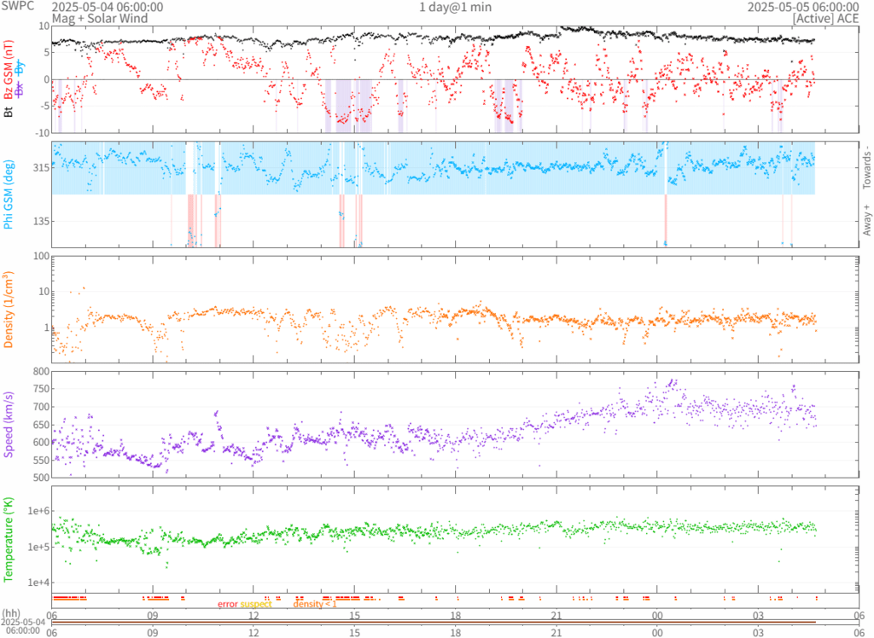This screenshot has height=638, width=874.
Task: Click the Phi GSM (deg) axis label
Action: [x=9, y=194]
